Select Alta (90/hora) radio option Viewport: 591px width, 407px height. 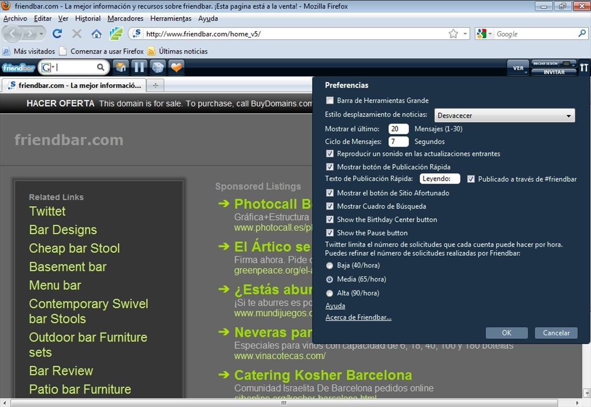pos(330,293)
